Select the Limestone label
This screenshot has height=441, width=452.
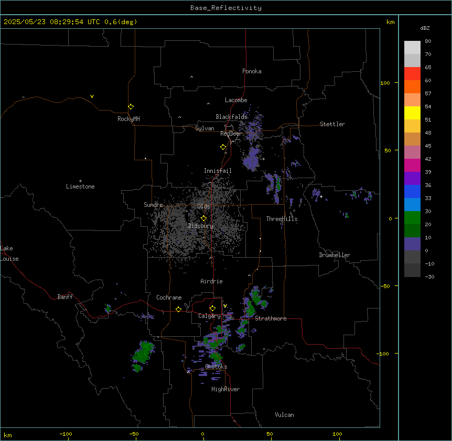80,186
